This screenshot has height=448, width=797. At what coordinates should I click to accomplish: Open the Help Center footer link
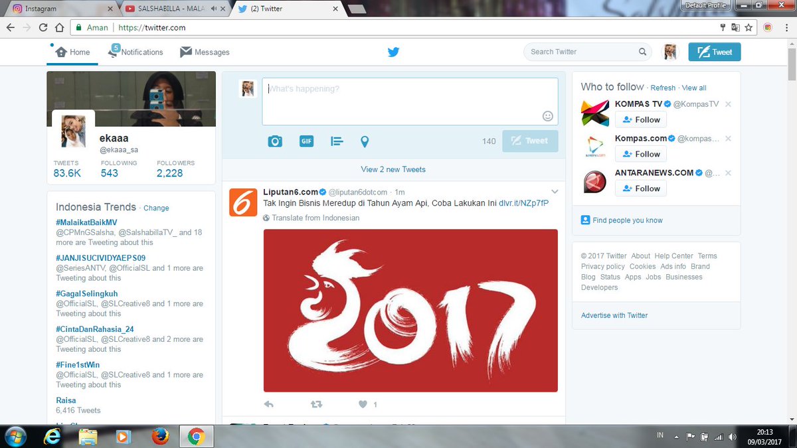tap(673, 256)
